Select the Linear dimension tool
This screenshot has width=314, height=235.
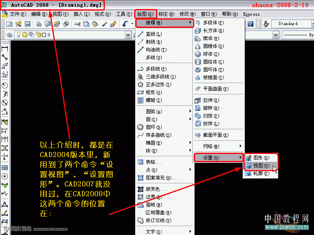click(x=5, y=49)
